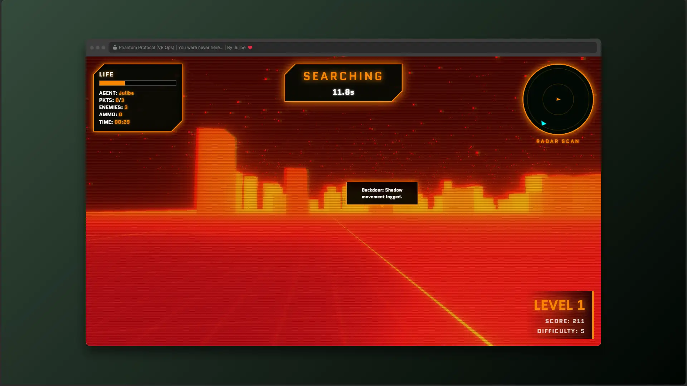Click the 11.8s countdown timer
The height and width of the screenshot is (386, 687).
[x=343, y=92]
